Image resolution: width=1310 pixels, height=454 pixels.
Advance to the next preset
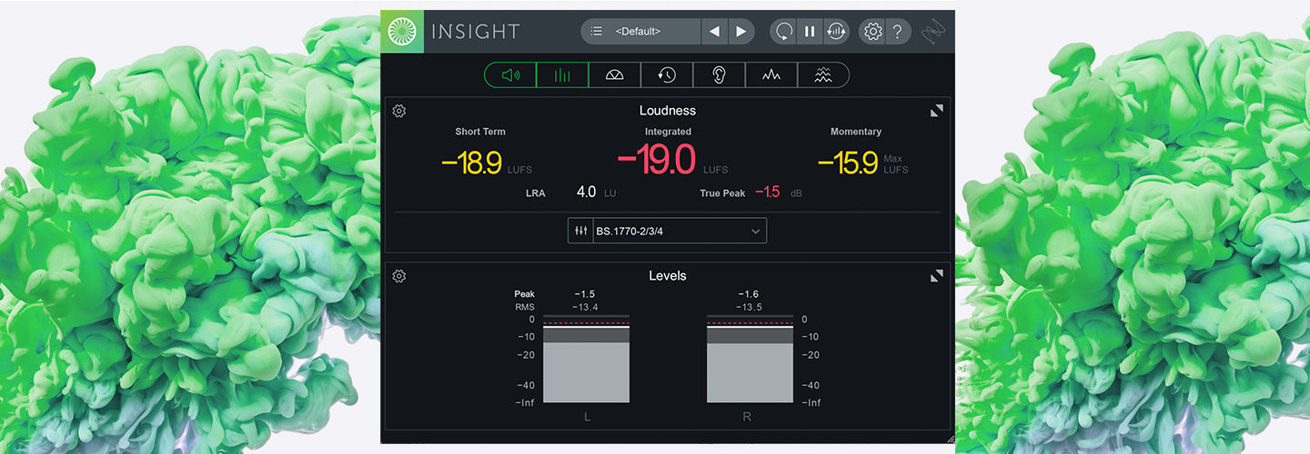pyautogui.click(x=741, y=32)
